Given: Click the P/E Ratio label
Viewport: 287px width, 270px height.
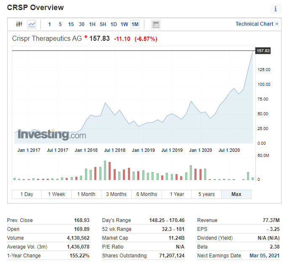Looking at the screenshot, I should click(x=113, y=247).
